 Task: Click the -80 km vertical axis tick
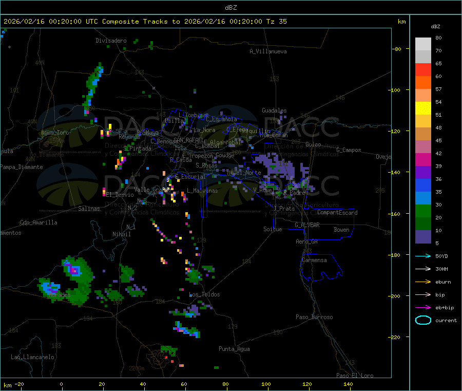click(397, 49)
